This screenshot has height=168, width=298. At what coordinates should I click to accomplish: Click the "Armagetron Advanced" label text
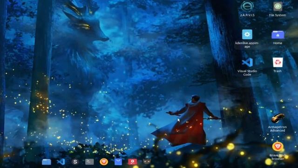(278, 129)
